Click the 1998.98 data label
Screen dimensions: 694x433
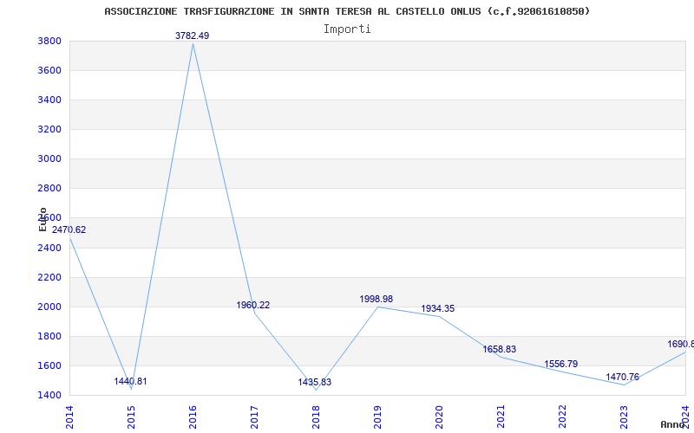coord(376,299)
